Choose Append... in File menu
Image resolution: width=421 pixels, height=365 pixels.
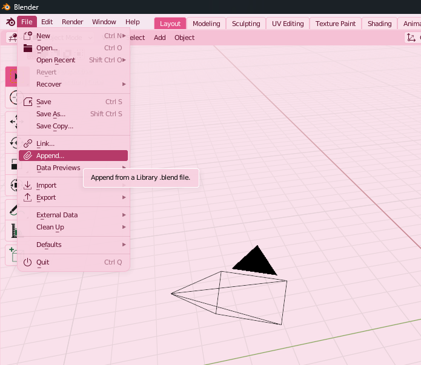pos(73,156)
